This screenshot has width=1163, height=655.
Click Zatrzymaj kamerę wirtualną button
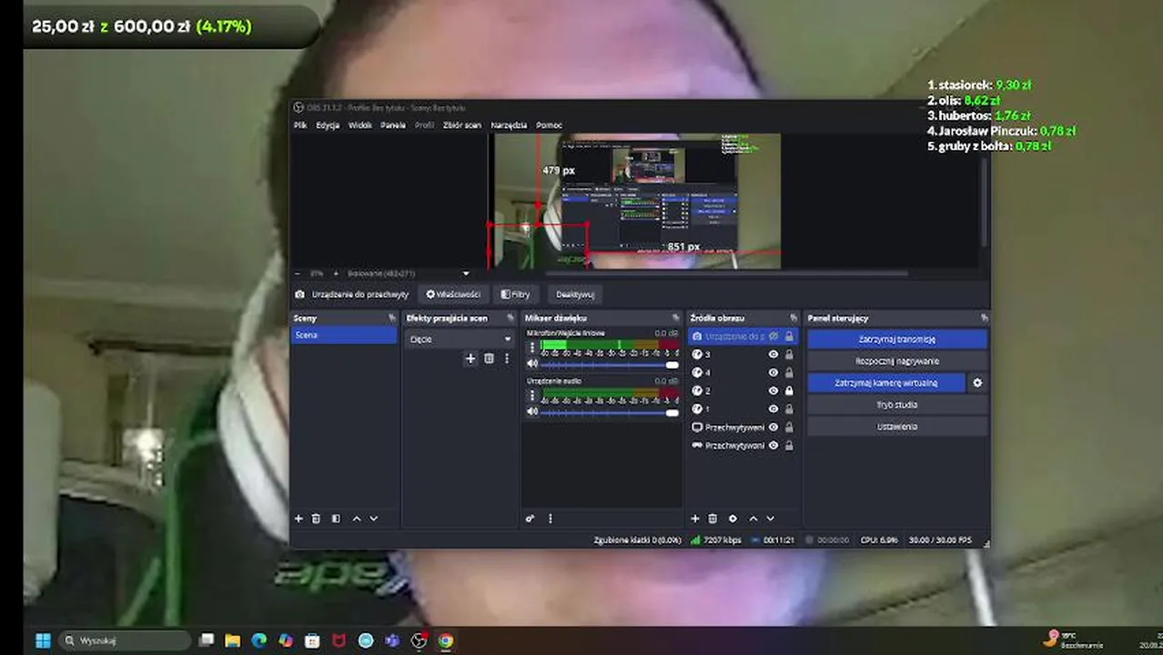click(885, 383)
